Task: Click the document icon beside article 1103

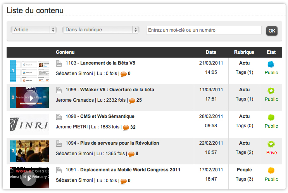Action: tap(59, 63)
